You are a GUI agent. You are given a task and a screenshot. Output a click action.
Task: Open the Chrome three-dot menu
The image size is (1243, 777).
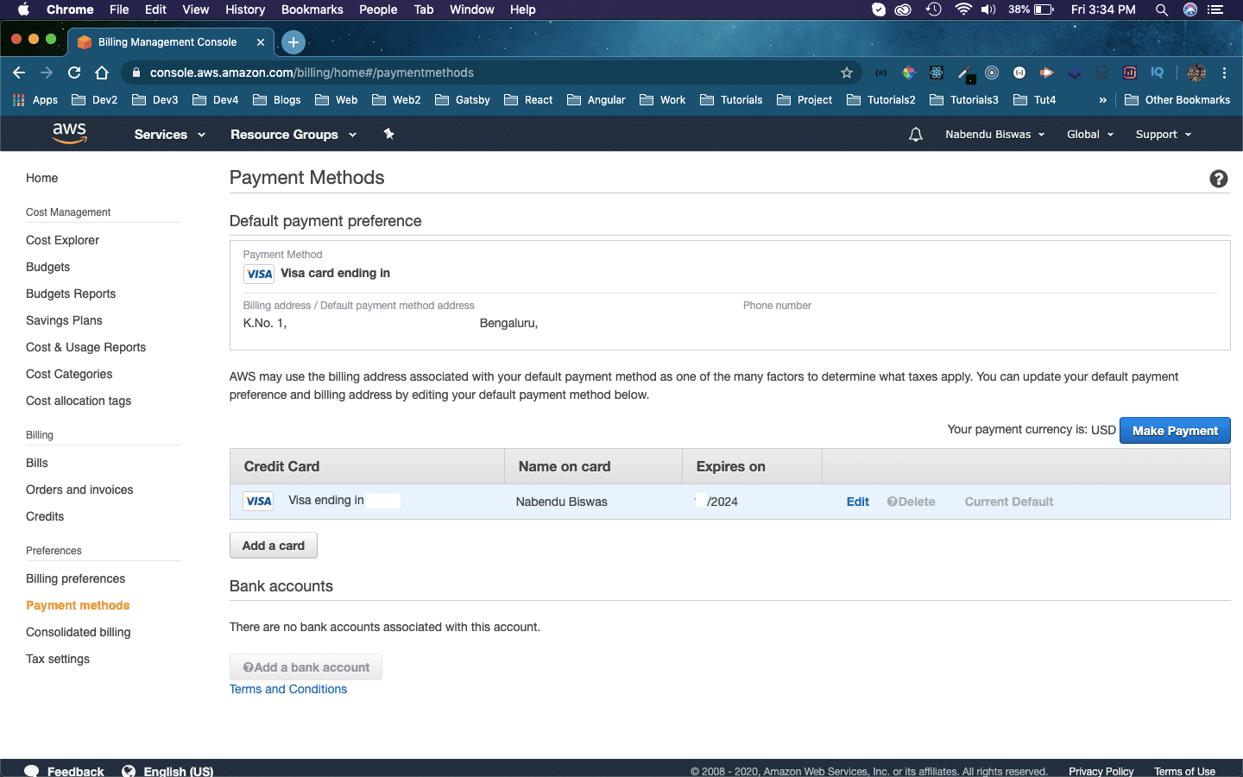(x=1224, y=73)
